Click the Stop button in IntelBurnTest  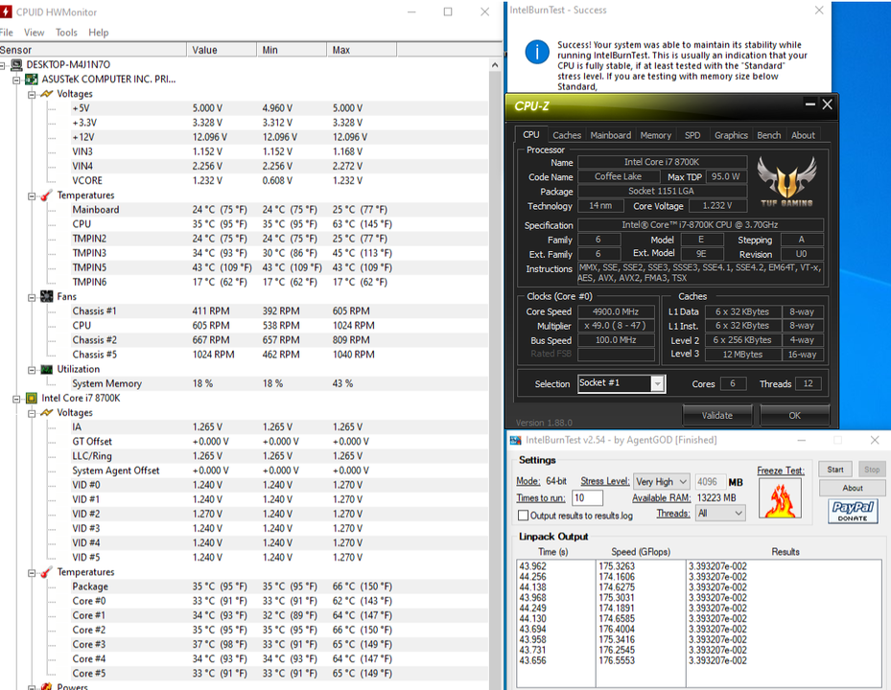point(872,469)
